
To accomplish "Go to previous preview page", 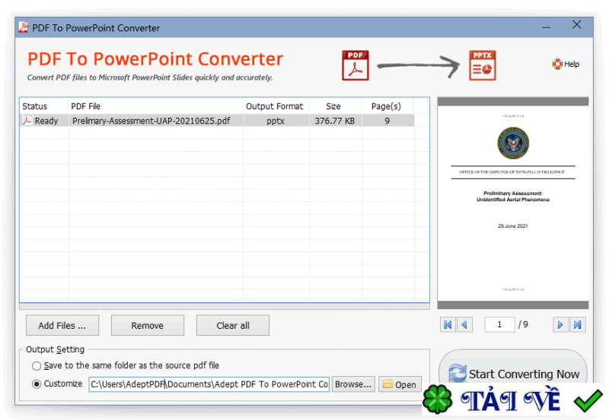I will (x=464, y=325).
